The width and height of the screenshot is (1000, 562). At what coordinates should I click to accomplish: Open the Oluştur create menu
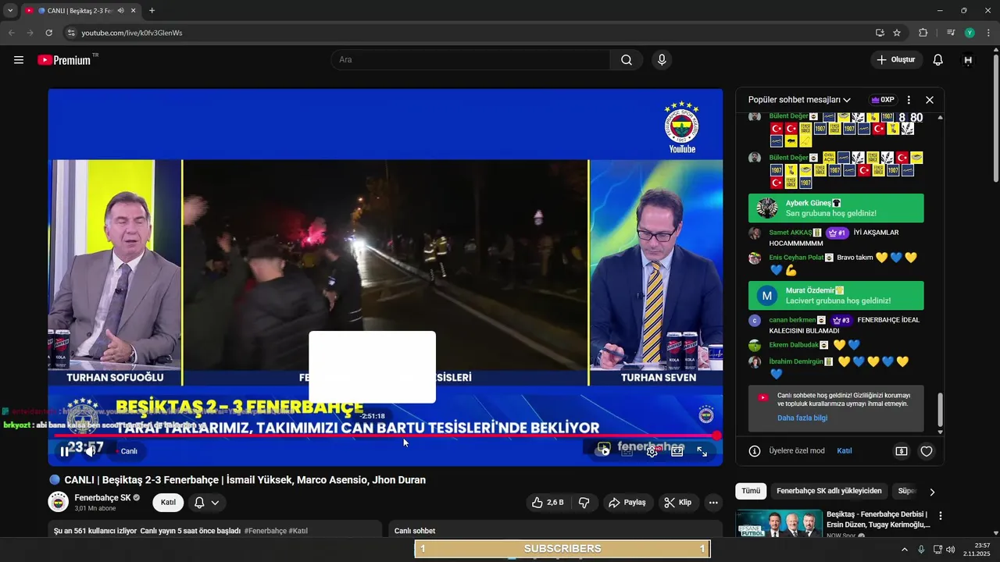click(896, 60)
